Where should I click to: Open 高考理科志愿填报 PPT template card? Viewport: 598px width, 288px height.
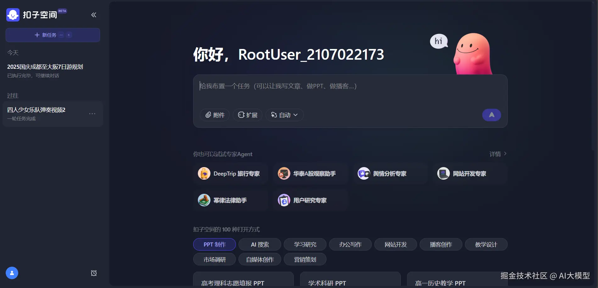pyautogui.click(x=243, y=280)
